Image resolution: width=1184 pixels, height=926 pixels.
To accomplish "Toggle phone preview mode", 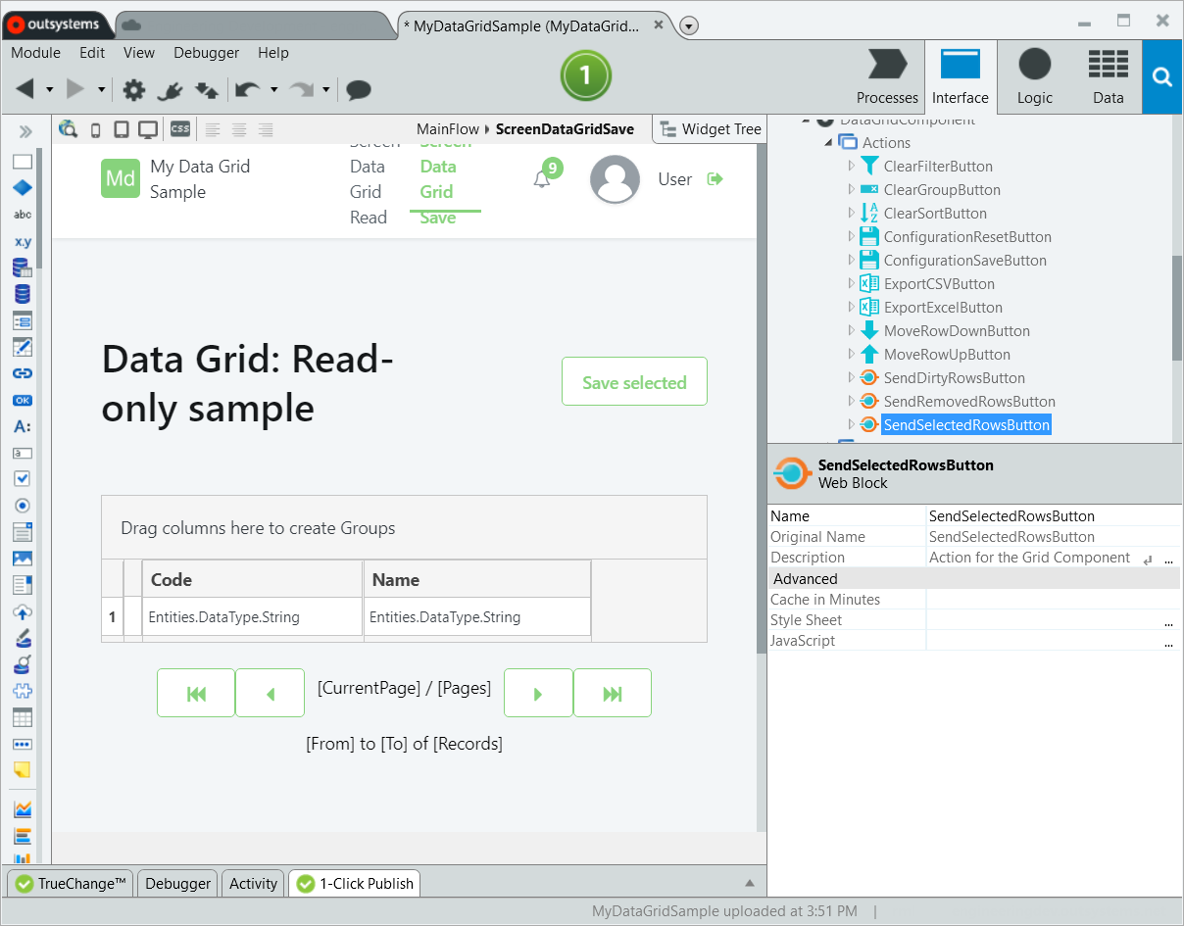I will 94,128.
